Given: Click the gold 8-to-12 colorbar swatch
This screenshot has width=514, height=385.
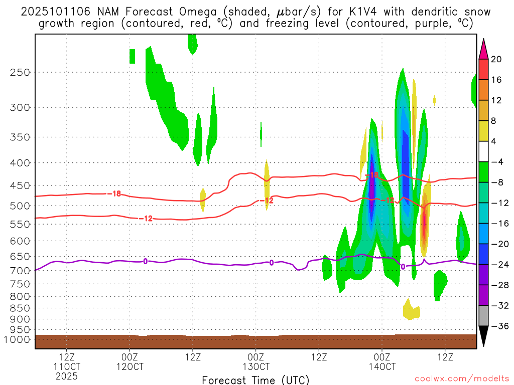Looking at the screenshot, I should pyautogui.click(x=483, y=110).
